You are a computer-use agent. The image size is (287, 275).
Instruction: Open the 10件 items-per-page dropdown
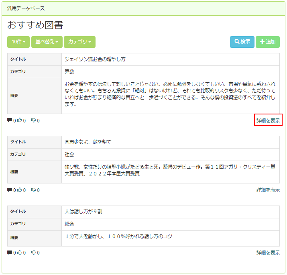18,42
